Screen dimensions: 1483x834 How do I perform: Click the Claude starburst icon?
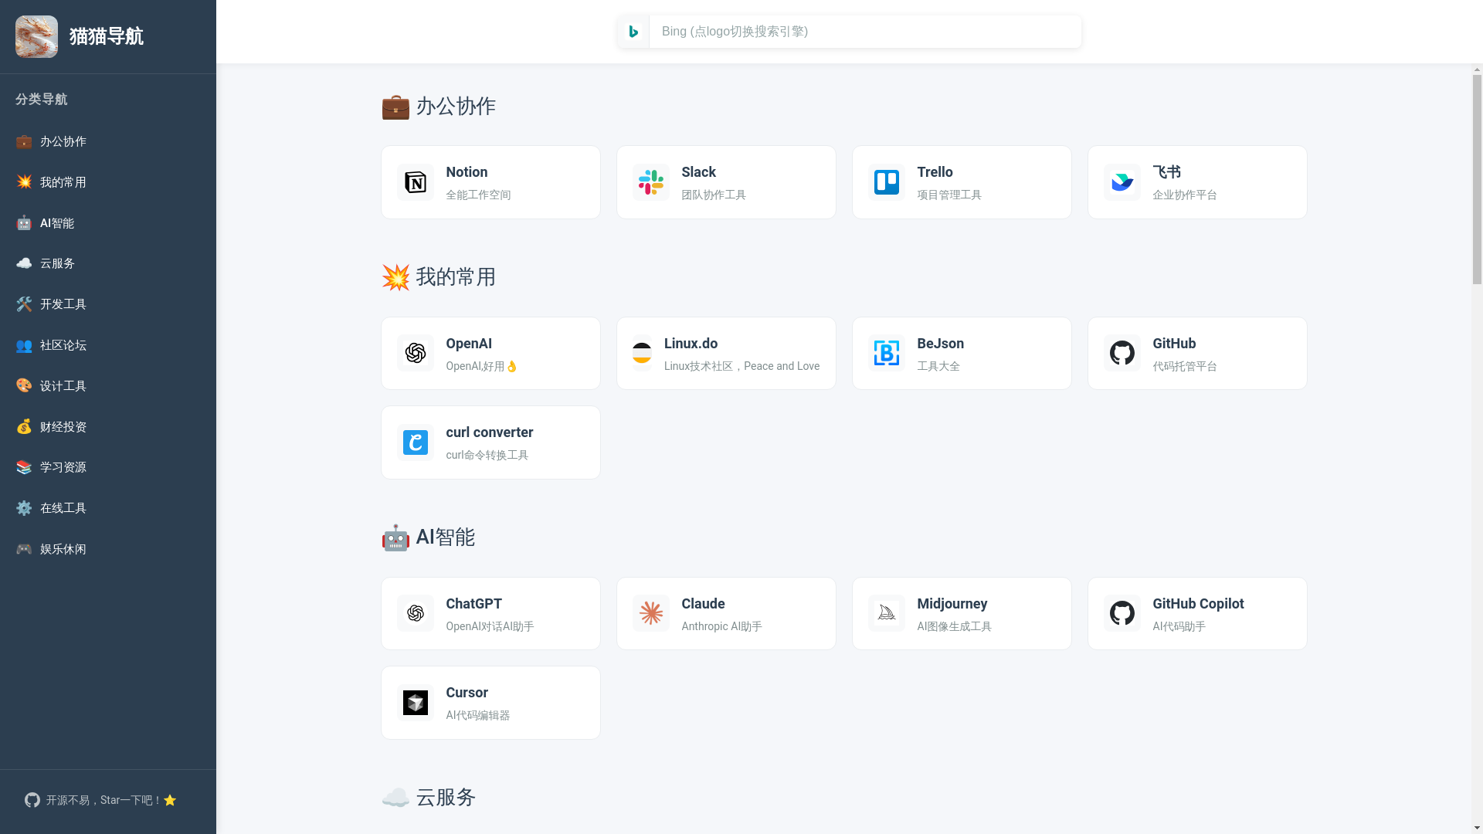pos(651,613)
